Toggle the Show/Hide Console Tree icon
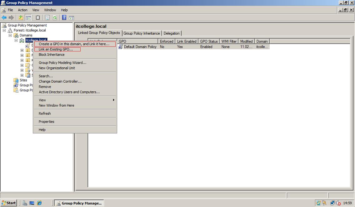Image resolution: width=355 pixels, height=207 pixels. [x=28, y=17]
